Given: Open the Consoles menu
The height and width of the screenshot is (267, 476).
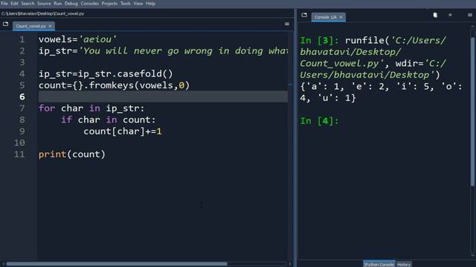Looking at the screenshot, I should click(x=89, y=4).
